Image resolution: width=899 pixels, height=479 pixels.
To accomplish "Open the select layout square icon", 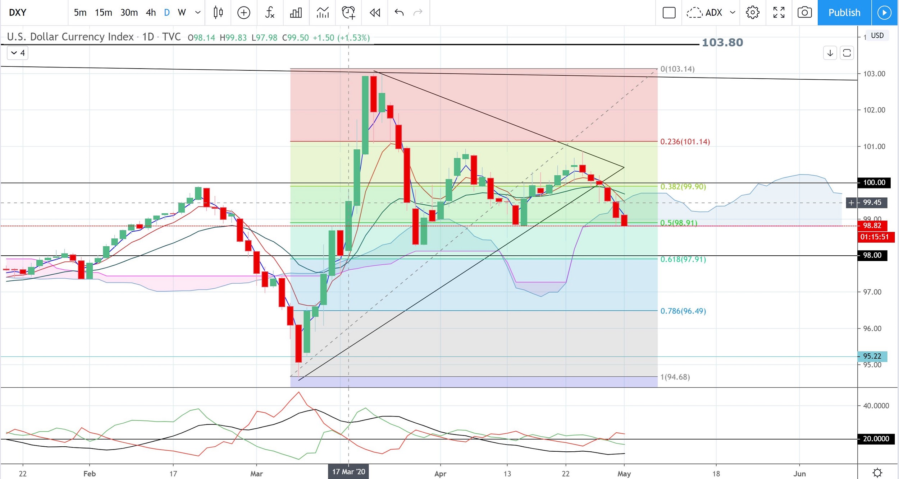I will (x=669, y=13).
